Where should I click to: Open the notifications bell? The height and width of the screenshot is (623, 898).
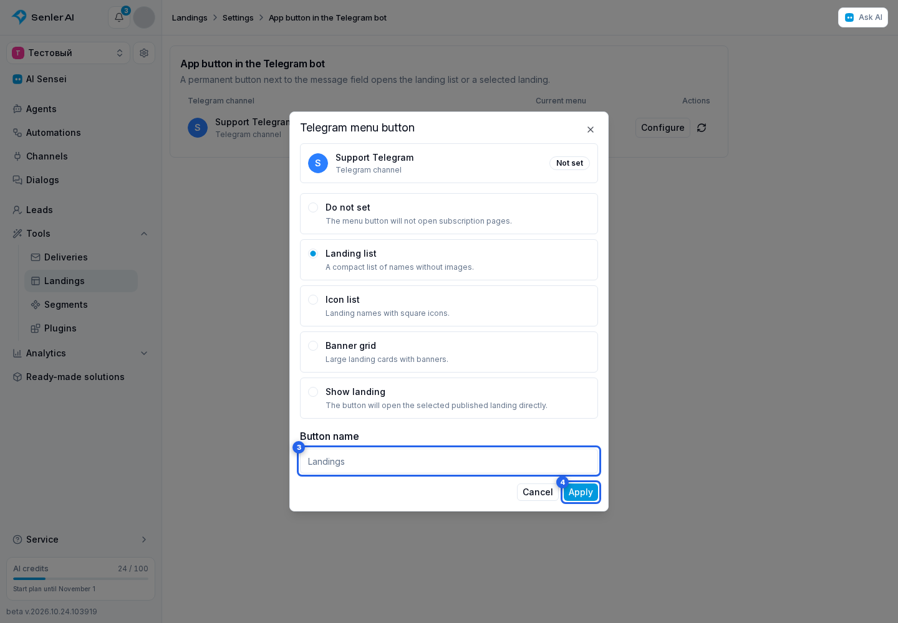coord(119,17)
